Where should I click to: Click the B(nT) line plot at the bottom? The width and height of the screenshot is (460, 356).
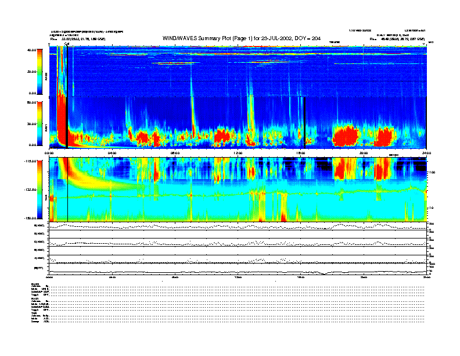pos(238,270)
